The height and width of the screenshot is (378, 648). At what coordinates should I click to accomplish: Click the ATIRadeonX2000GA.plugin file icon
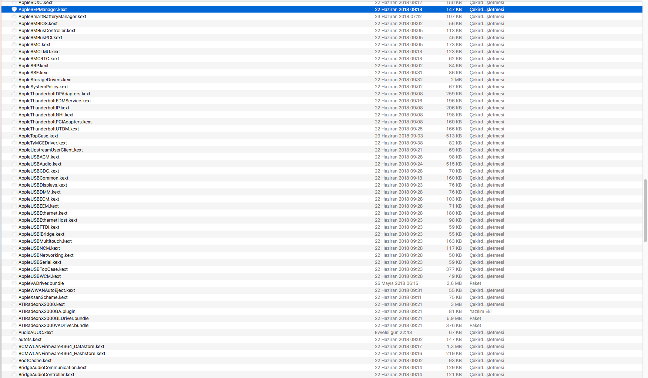click(14, 311)
